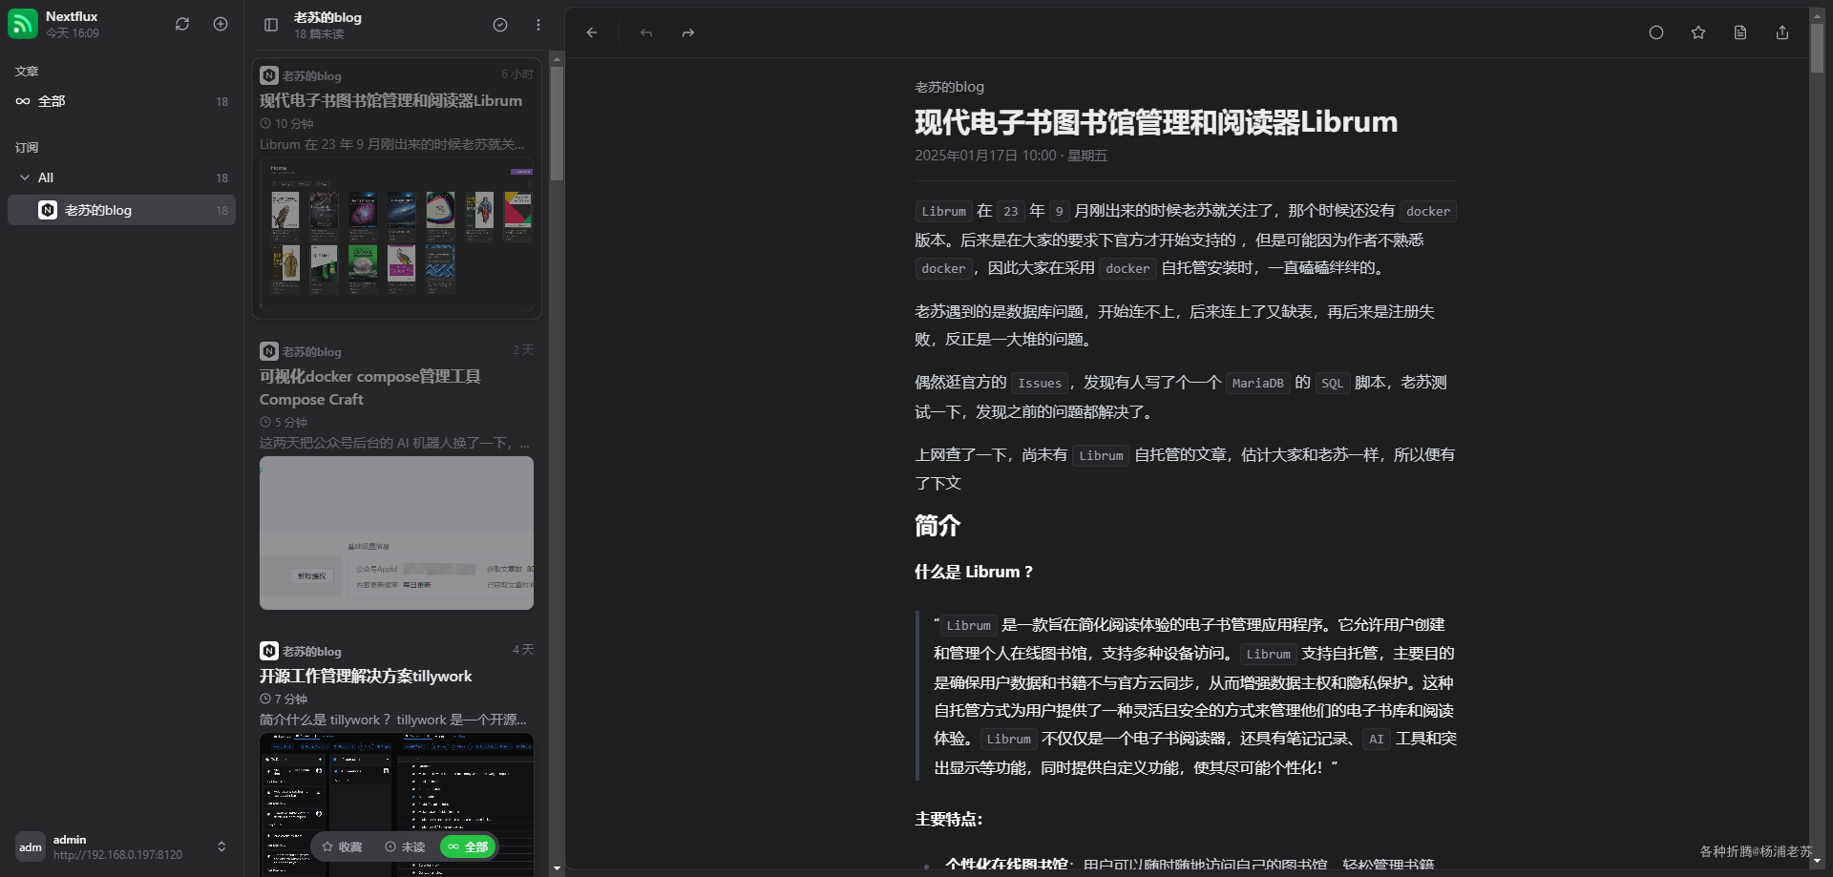This screenshot has width=1833, height=877.
Task: Click the article content scrollbar thumb
Action: click(1817, 47)
